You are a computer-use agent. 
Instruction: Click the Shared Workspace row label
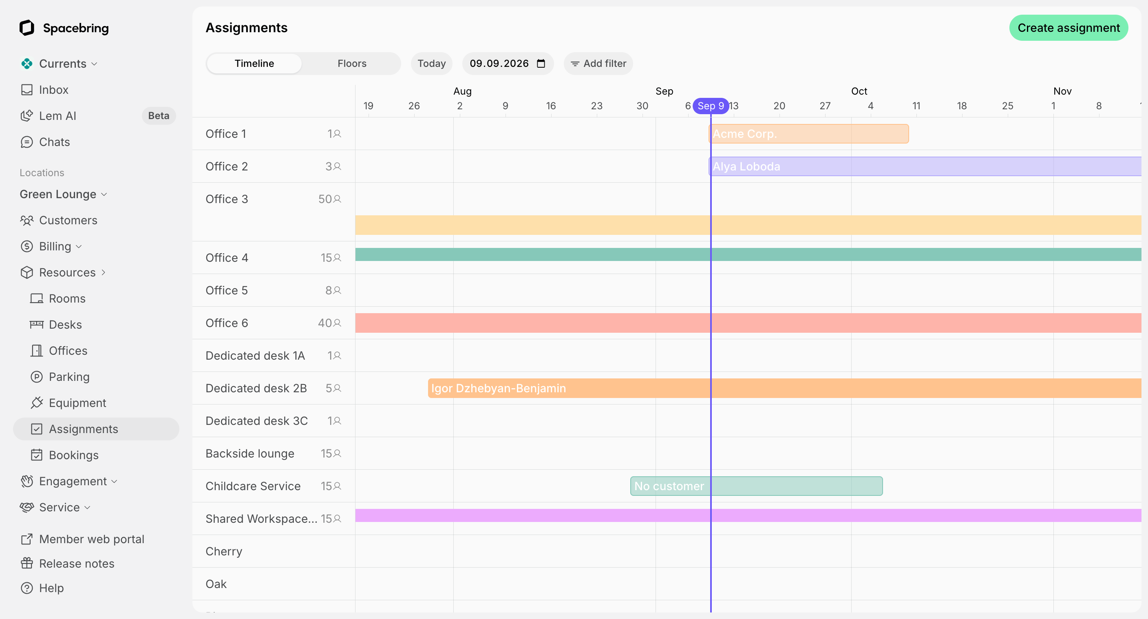point(261,519)
